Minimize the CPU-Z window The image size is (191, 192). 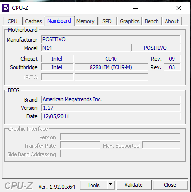click(136, 8)
